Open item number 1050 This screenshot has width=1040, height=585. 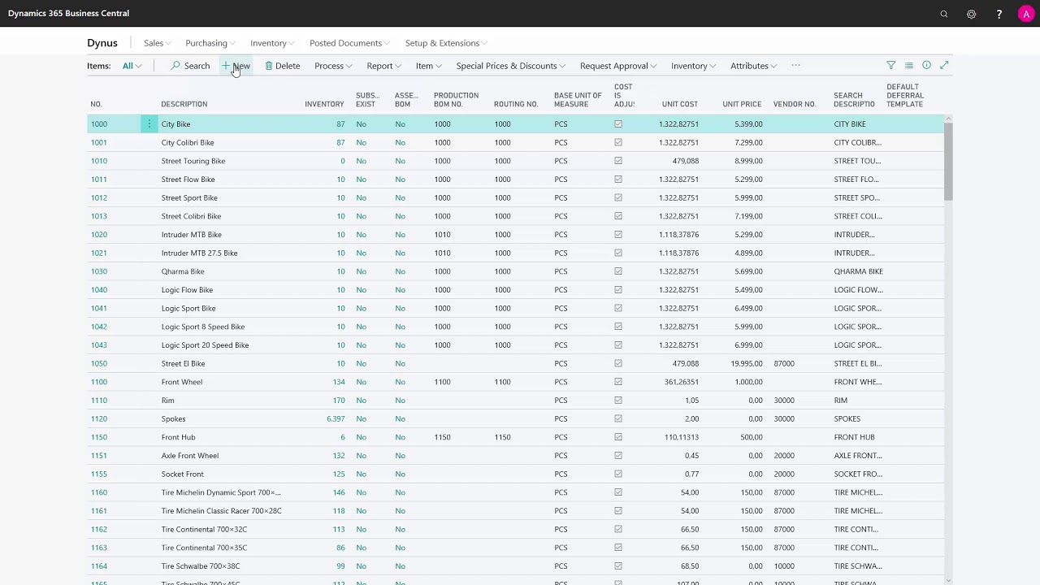coord(98,363)
